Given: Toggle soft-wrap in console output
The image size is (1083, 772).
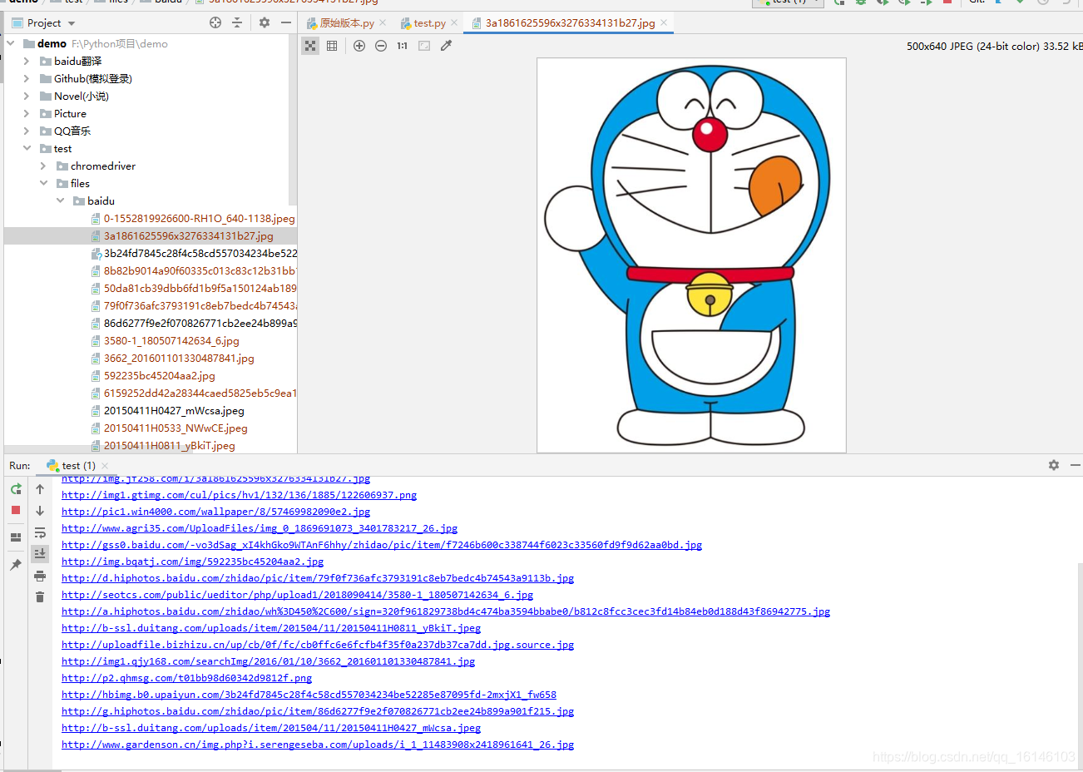Looking at the screenshot, I should 40,532.
